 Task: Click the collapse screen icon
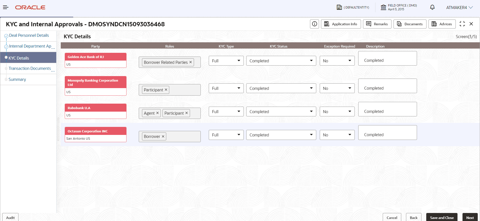pos(462,24)
